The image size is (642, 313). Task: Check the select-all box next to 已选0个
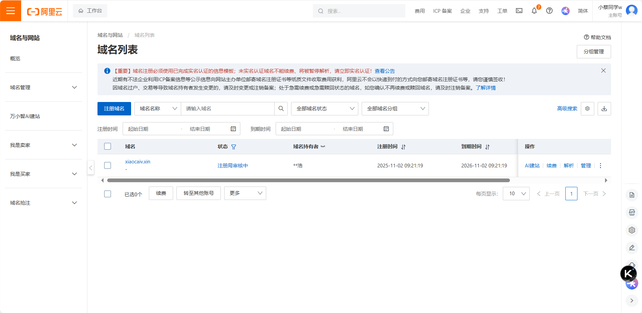click(107, 193)
